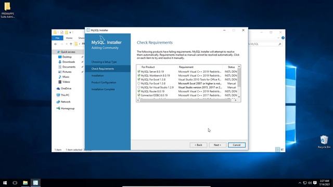Click the '1 item' status bar text

58,150
